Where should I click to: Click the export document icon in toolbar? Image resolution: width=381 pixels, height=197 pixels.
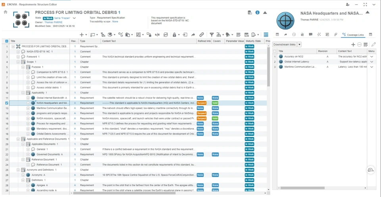(254, 35)
